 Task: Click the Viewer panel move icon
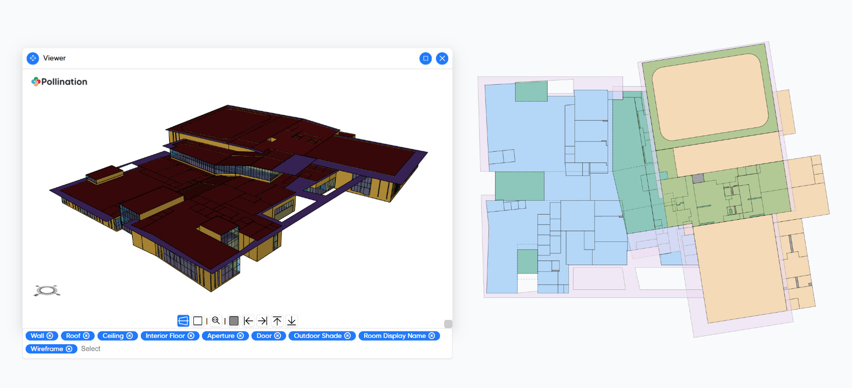tap(33, 58)
